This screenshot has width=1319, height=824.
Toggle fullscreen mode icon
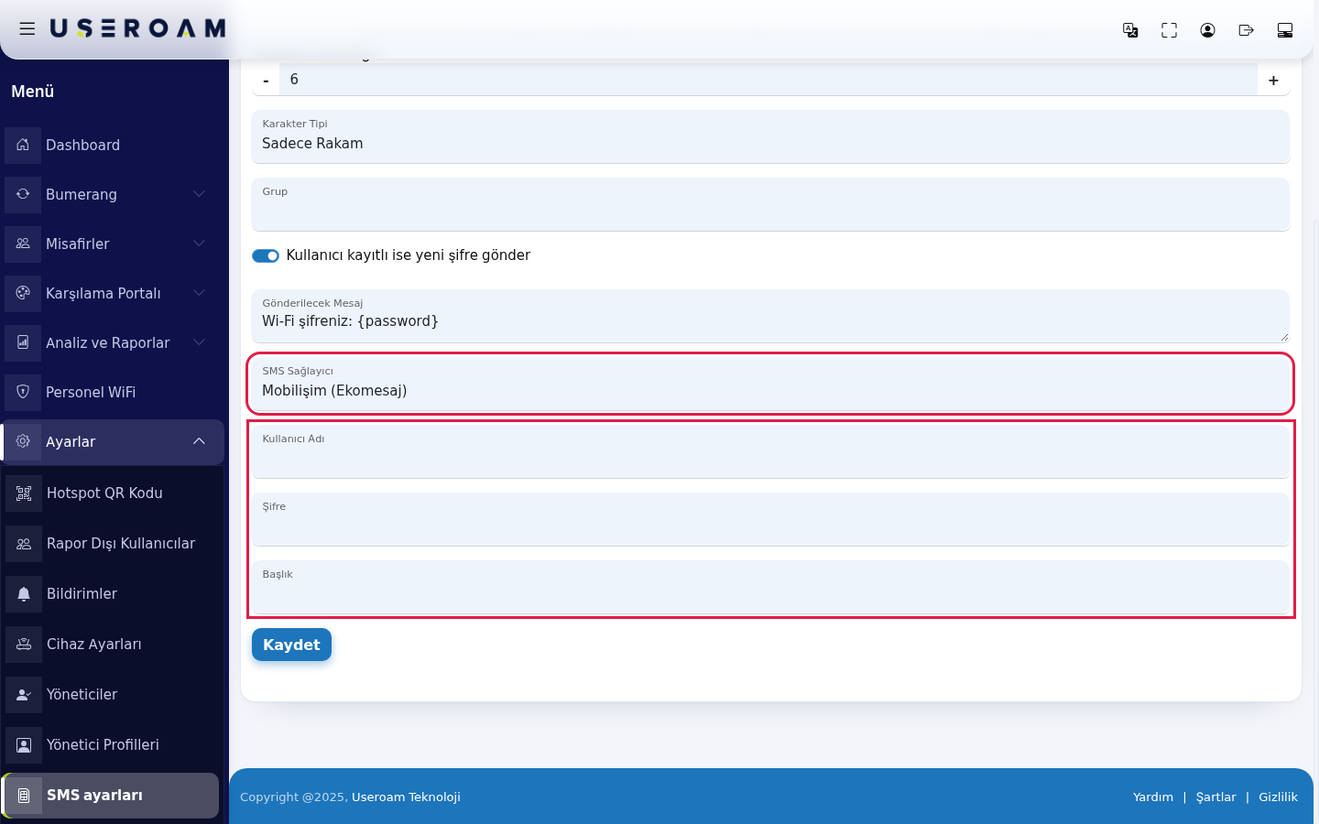coord(1169,30)
